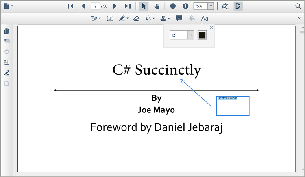Image resolution: width=305 pixels, height=177 pixels.
Task: Open page thumbnails in the sidebar
Action: pos(7,31)
